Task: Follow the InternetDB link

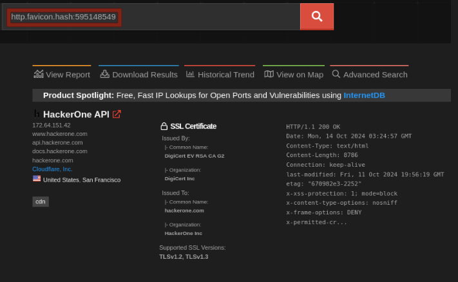Action: point(364,95)
